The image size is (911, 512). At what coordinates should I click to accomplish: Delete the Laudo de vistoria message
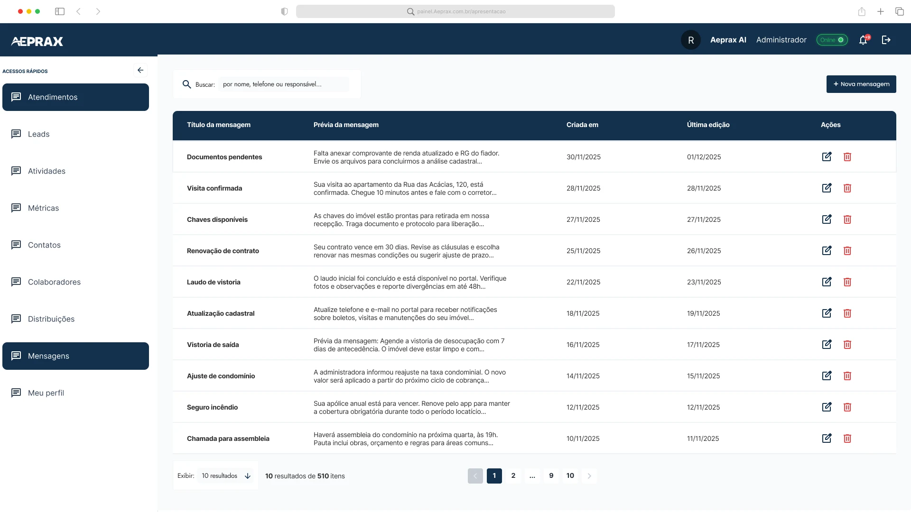(847, 282)
